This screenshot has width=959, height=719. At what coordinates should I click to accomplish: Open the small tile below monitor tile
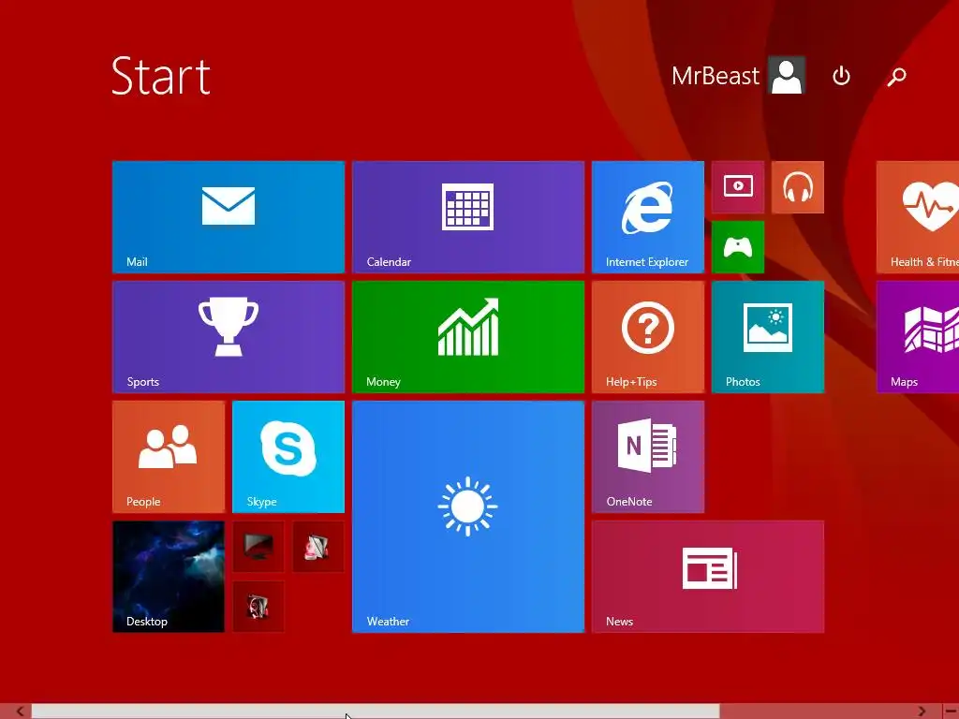pos(258,607)
